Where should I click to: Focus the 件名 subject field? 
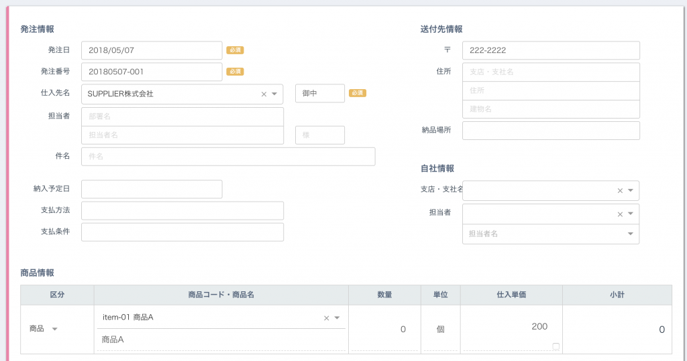[x=228, y=156]
